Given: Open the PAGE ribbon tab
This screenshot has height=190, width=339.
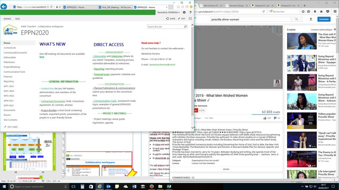Looking at the screenshot, I should 18,19.
